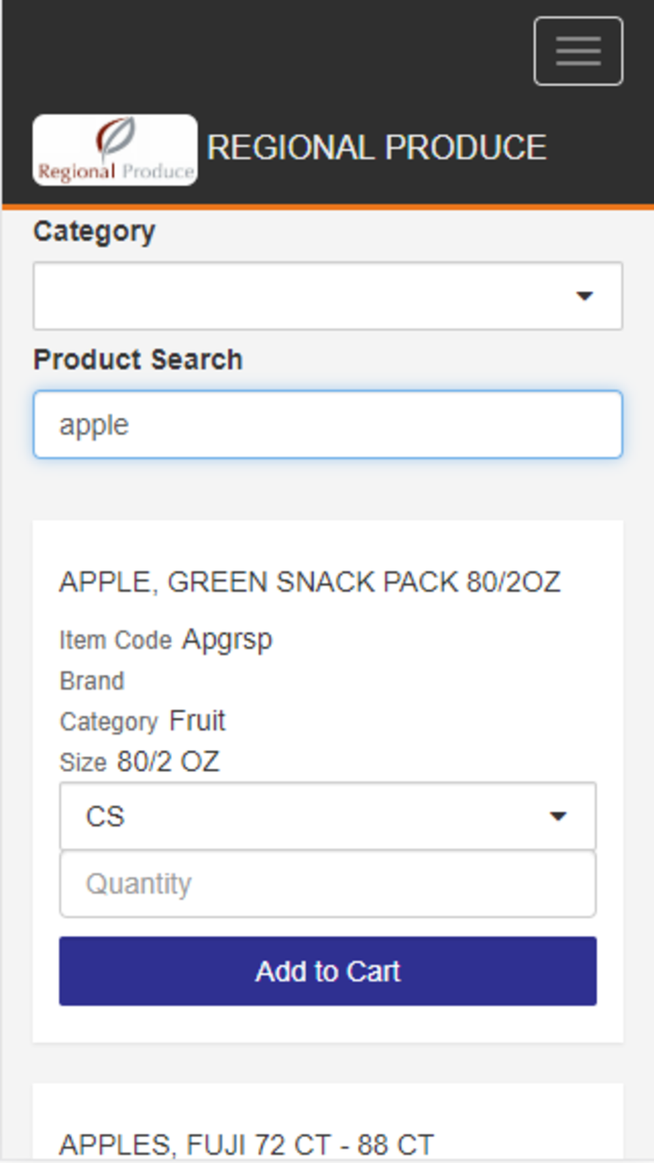Click the caret arrow on CS dropdown
The image size is (654, 1163).
point(558,816)
